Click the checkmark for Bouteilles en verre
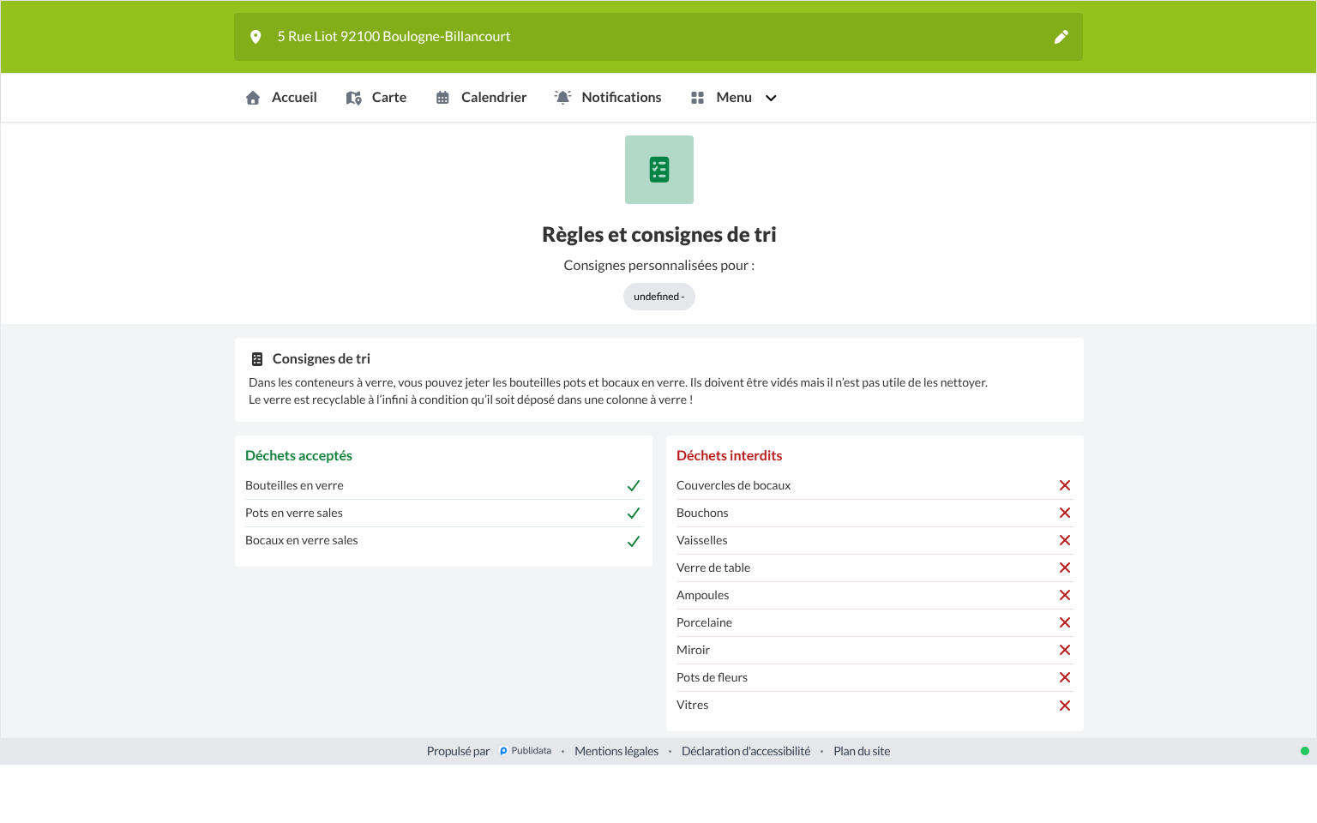This screenshot has width=1317, height=823. 634,486
